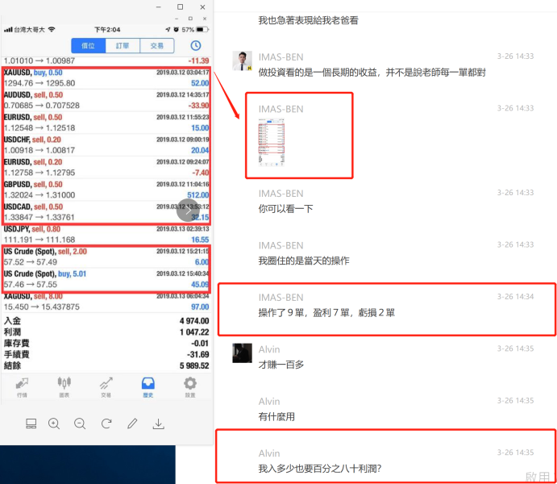
Task: Click the zoom out magnifier icon
Action: click(x=80, y=423)
